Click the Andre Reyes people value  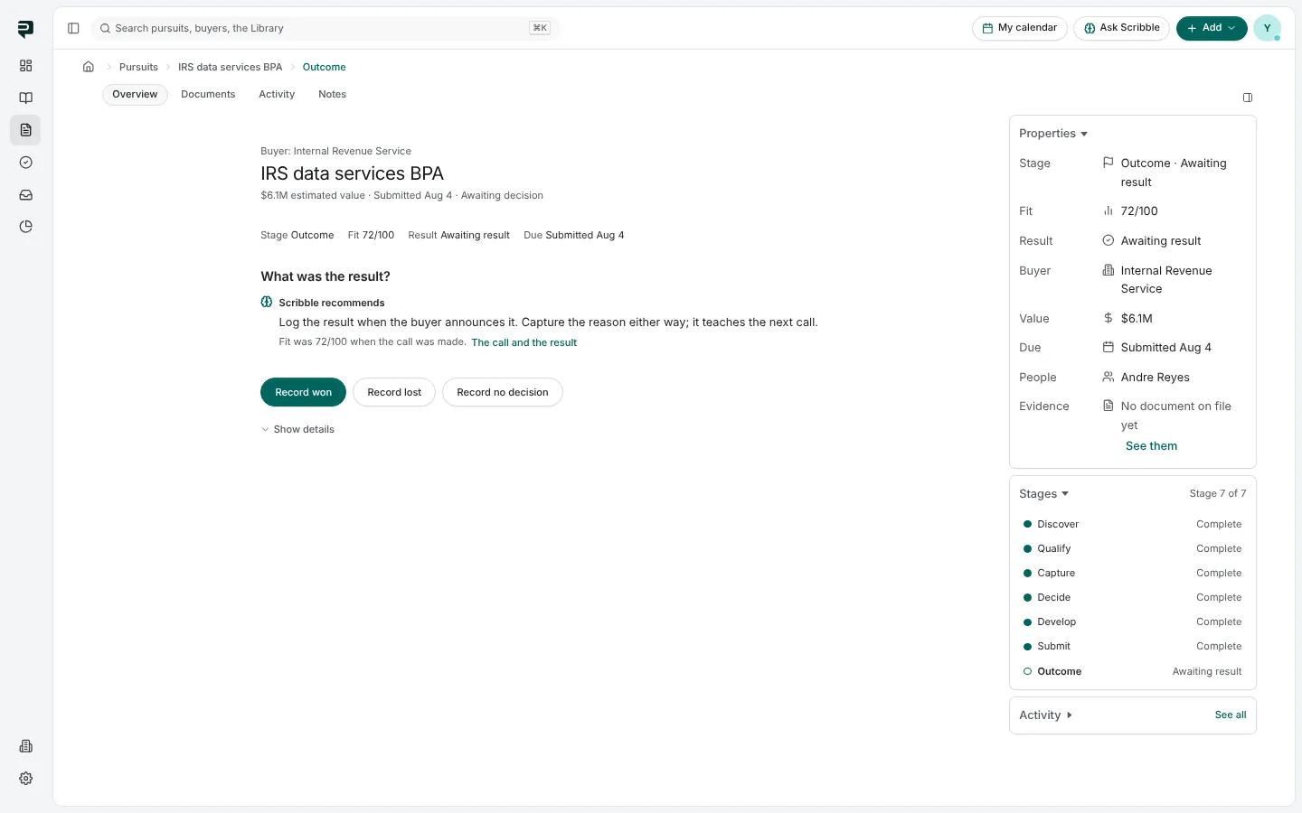(x=1155, y=378)
